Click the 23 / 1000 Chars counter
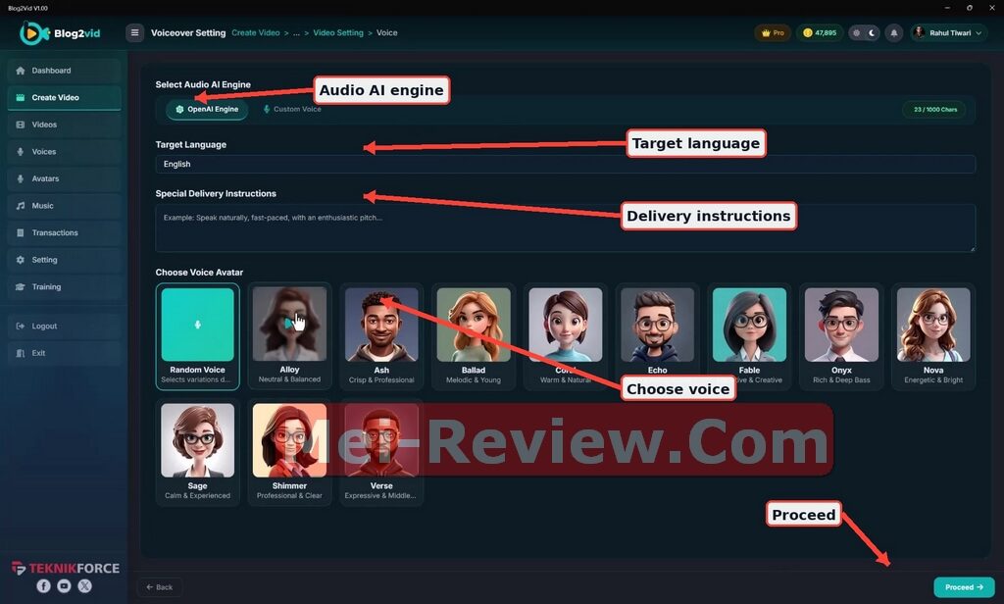 click(x=934, y=110)
